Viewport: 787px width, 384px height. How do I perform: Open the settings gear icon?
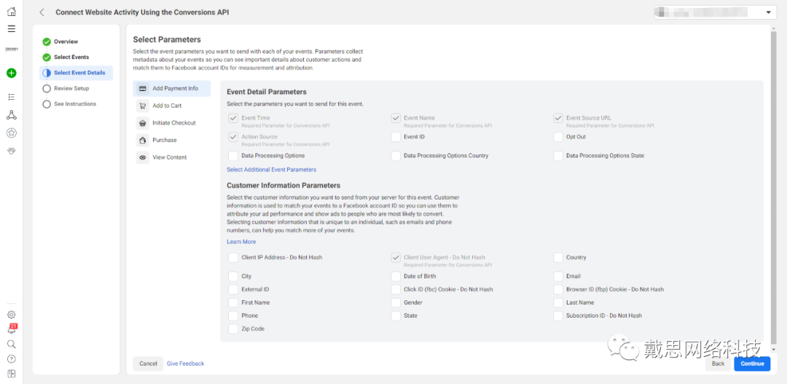coord(11,315)
